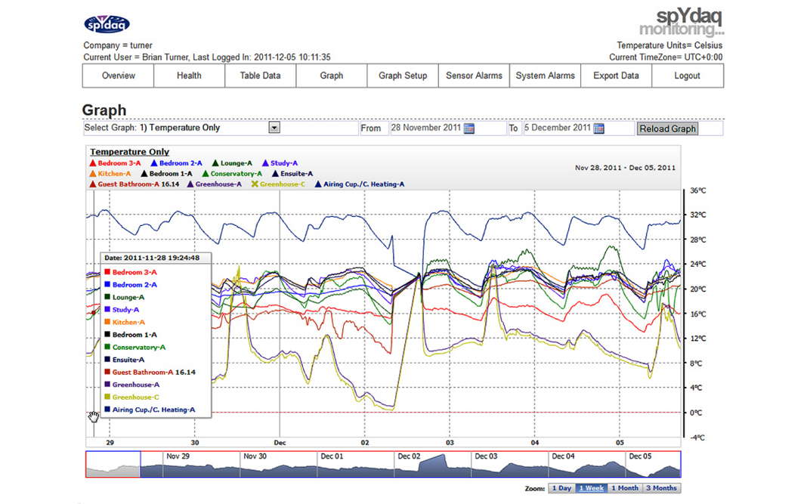807x504 pixels.
Task: Click the Airing Cup./C. Heating-A legend triangle
Action: pyautogui.click(x=318, y=184)
